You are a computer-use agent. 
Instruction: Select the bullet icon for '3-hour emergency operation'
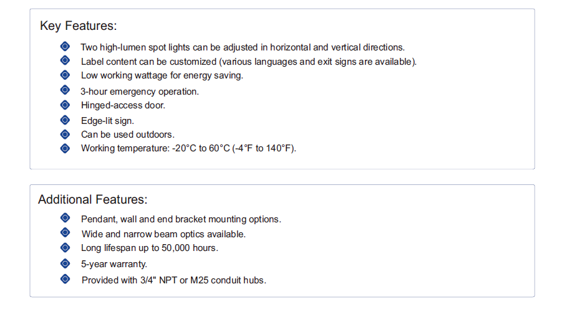tap(65, 90)
